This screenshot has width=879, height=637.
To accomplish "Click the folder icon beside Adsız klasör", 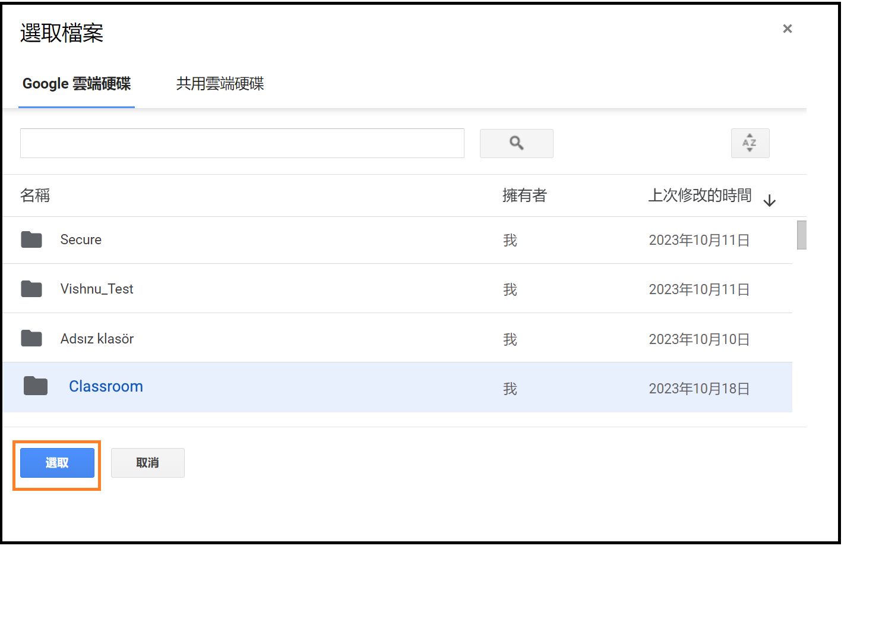I will pyautogui.click(x=31, y=339).
